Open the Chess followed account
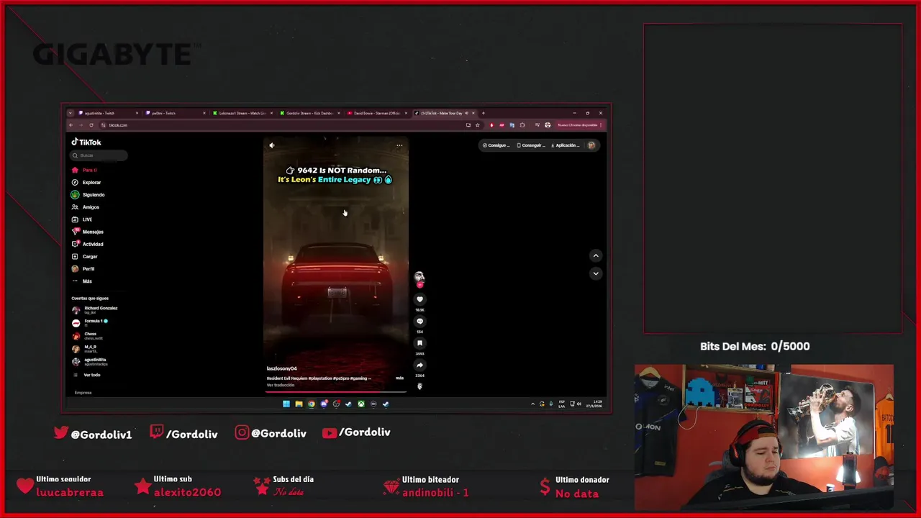The image size is (921, 518). (x=87, y=336)
